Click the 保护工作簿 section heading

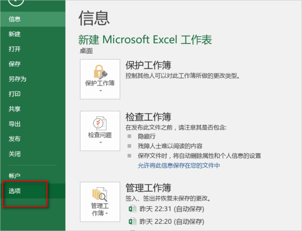pos(148,65)
